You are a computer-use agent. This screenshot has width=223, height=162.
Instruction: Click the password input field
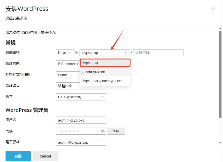coord(78,131)
